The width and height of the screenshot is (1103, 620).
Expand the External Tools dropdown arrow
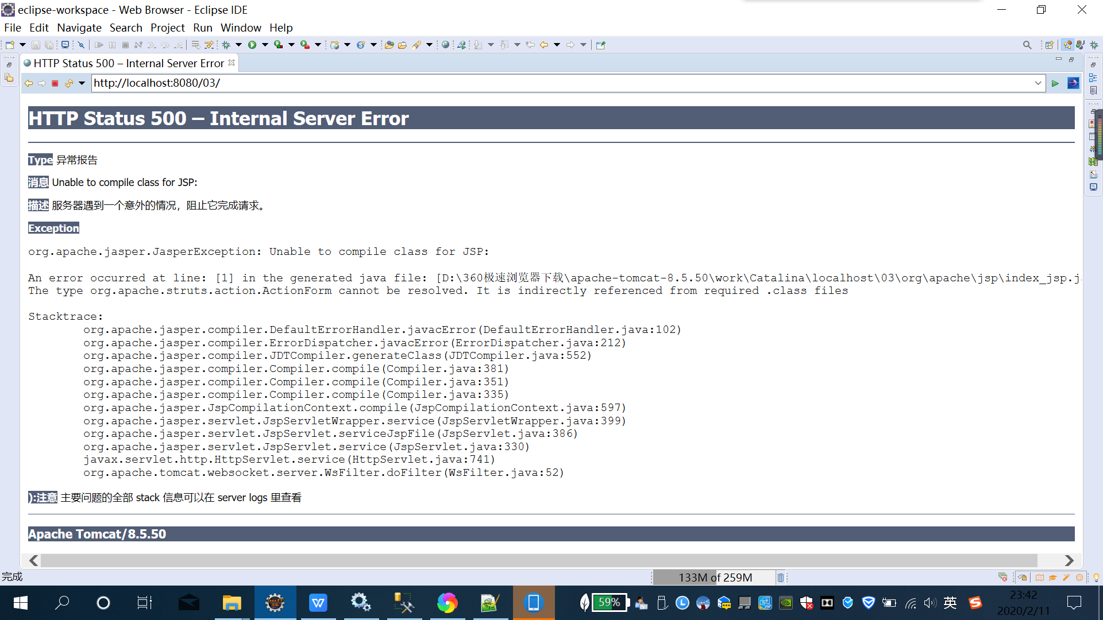click(318, 45)
